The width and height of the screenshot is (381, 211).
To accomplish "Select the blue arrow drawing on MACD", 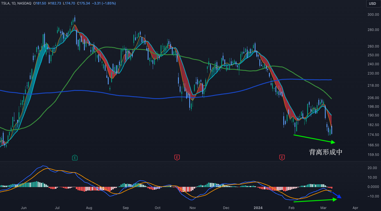I will point(336,195).
